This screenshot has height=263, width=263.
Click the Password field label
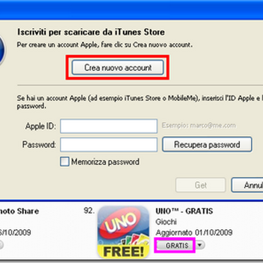(x=39, y=144)
